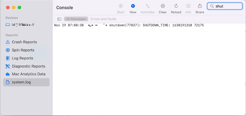The height and width of the screenshot is (116, 246).
Task: Select the All Messages filter
Action: [76, 19]
